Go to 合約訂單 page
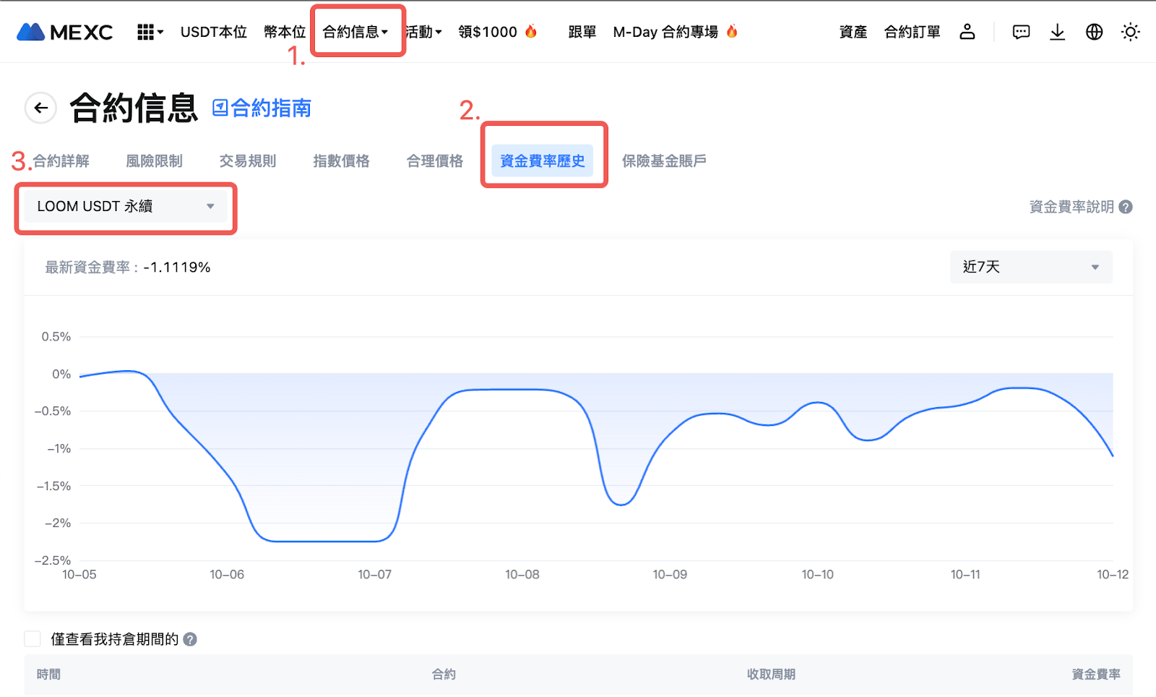 click(x=912, y=32)
